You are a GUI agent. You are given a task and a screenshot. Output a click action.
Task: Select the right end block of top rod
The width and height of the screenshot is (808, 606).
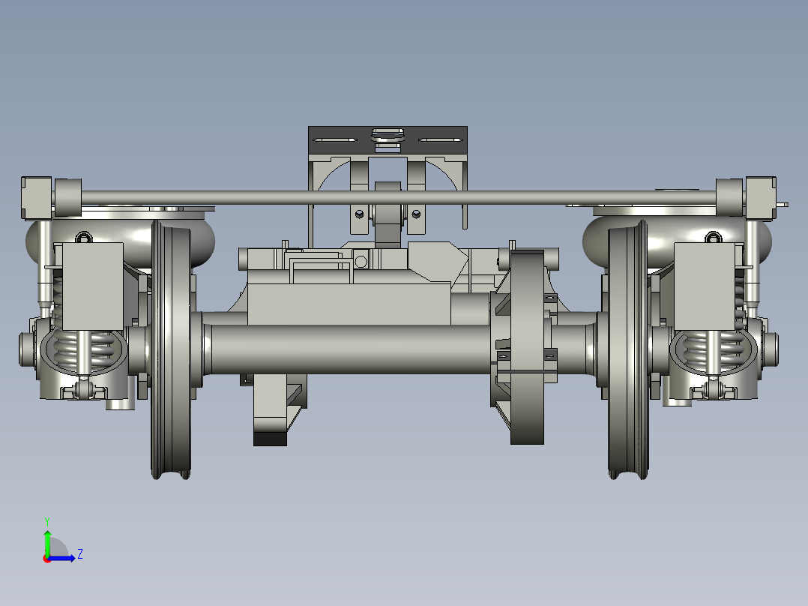761,198
